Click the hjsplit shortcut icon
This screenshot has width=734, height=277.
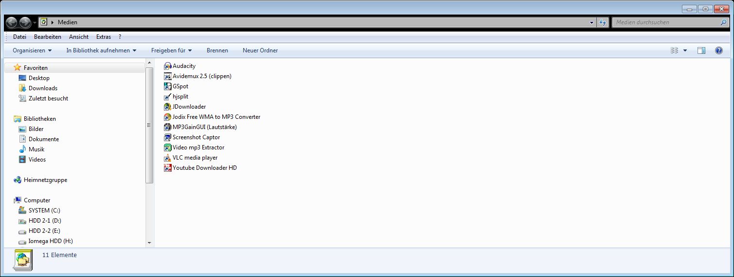click(168, 97)
